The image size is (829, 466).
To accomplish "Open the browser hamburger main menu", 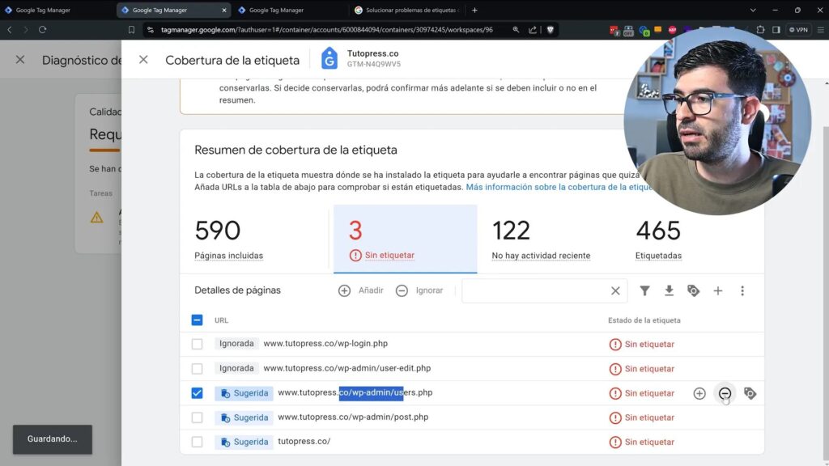I will tap(820, 30).
